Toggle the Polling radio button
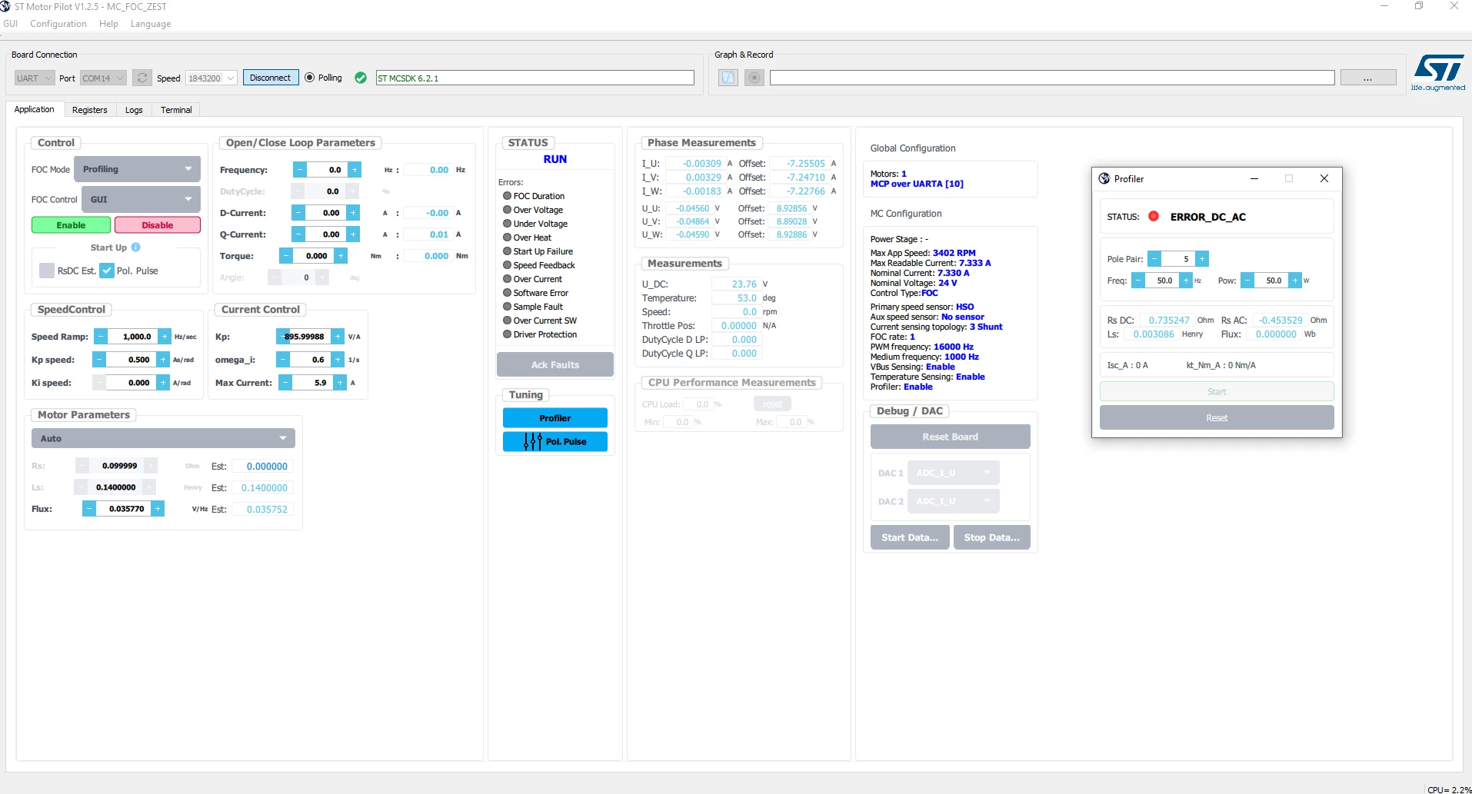 pyautogui.click(x=310, y=78)
